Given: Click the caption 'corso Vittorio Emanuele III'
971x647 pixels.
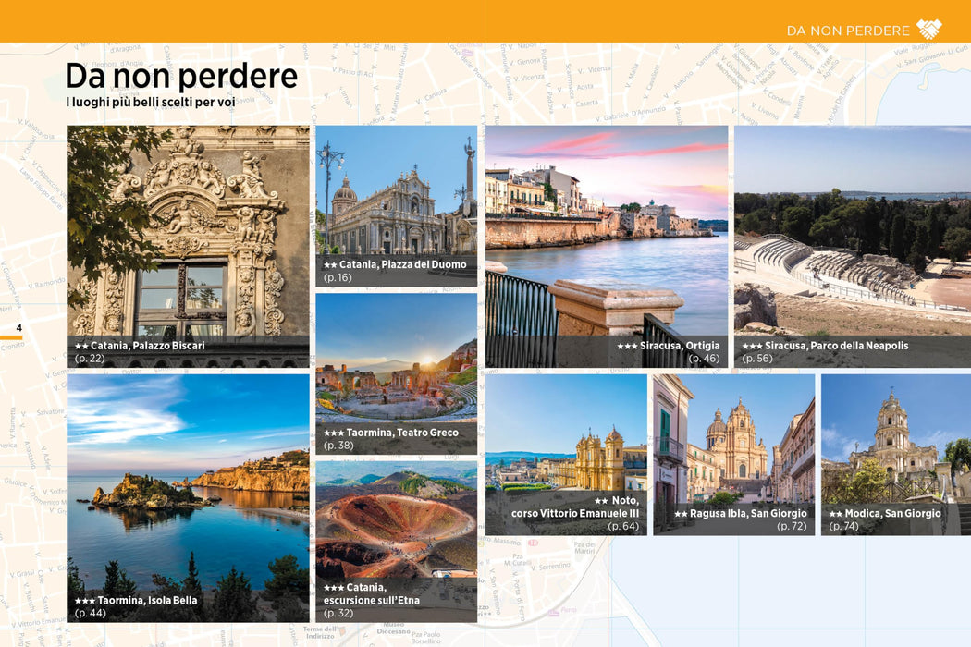Looking at the screenshot, I should point(575,513).
